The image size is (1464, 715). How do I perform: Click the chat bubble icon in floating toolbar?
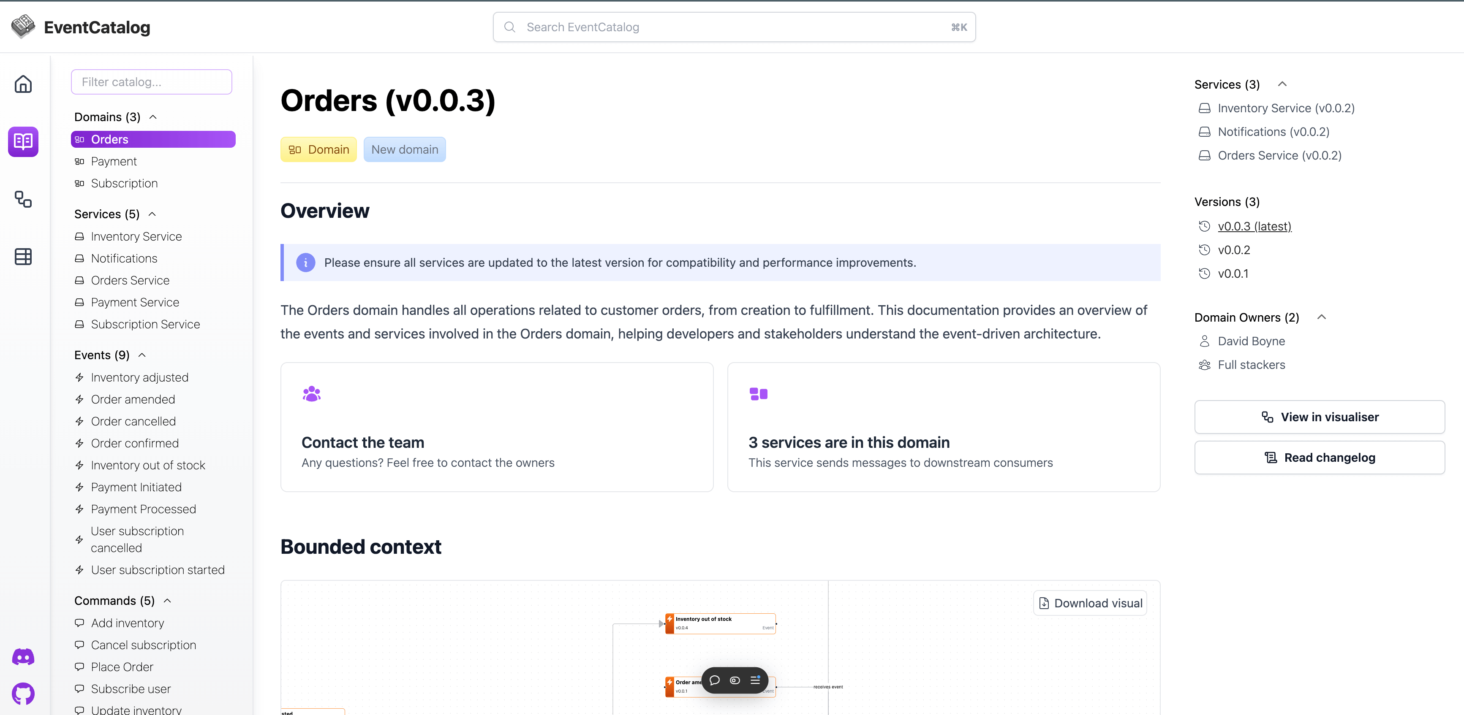(714, 680)
